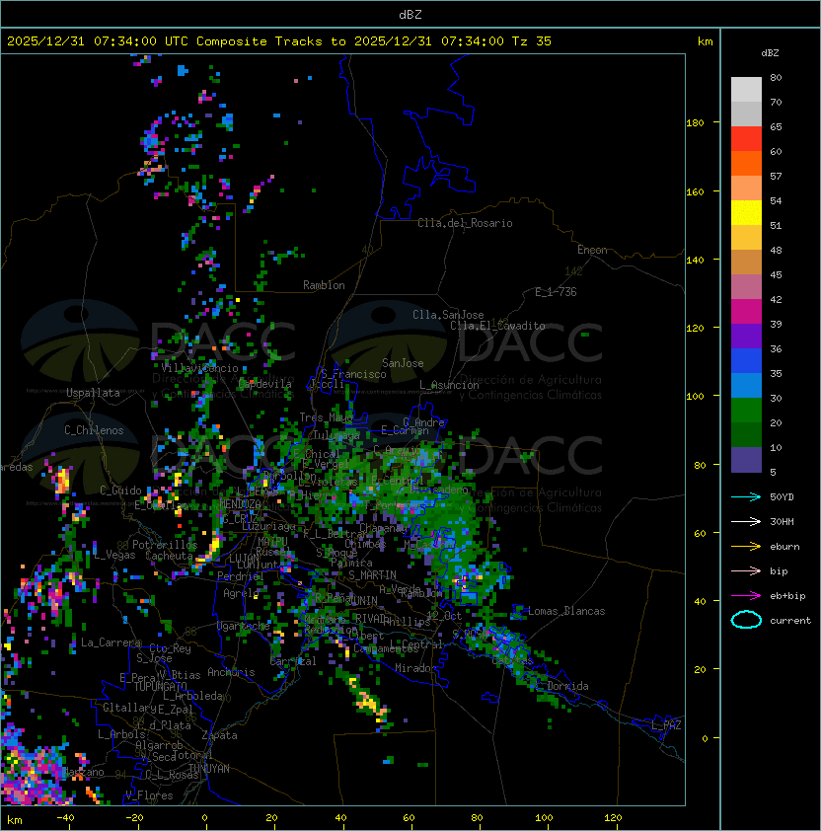Click the 'C_Chilenos' place label
This screenshot has height=831, width=821.
pos(94,430)
